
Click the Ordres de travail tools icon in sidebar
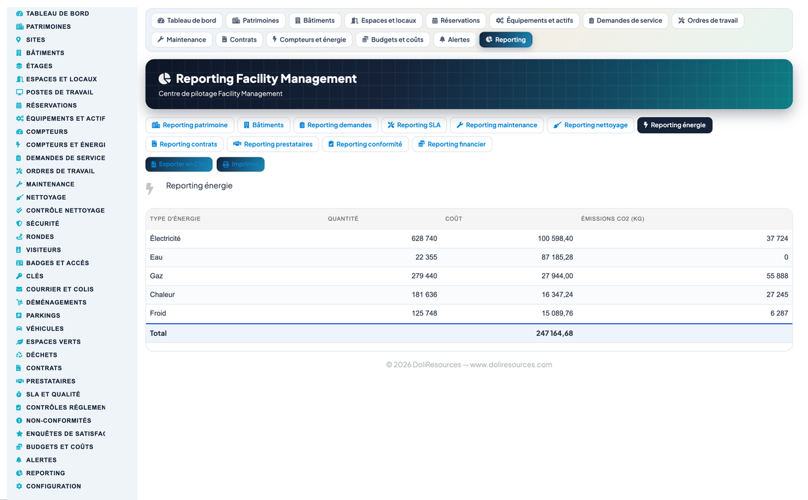pos(20,171)
